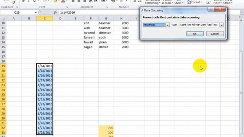The image size is (244, 137).
Task: Click the cook cell
Action: coord(106,37)
